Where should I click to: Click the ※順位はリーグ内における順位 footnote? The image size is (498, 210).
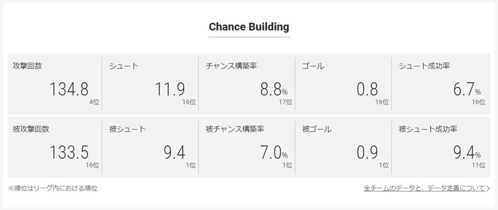pos(53,189)
